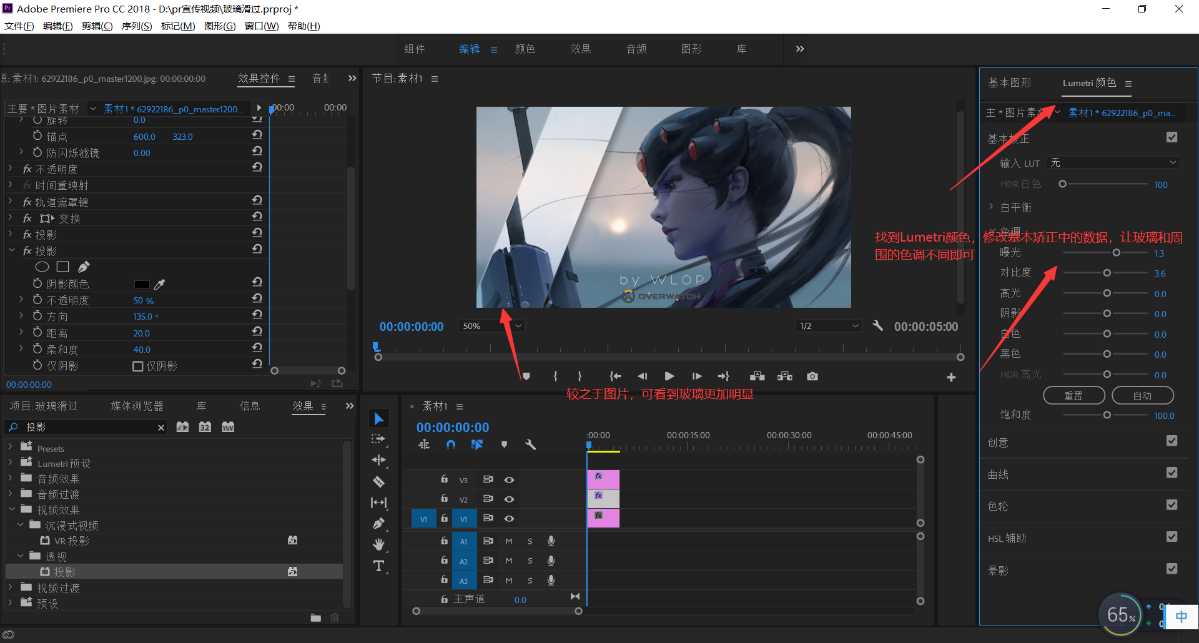Open Program monitor settings wrench
Viewport: 1199px width, 643px height.
point(877,325)
